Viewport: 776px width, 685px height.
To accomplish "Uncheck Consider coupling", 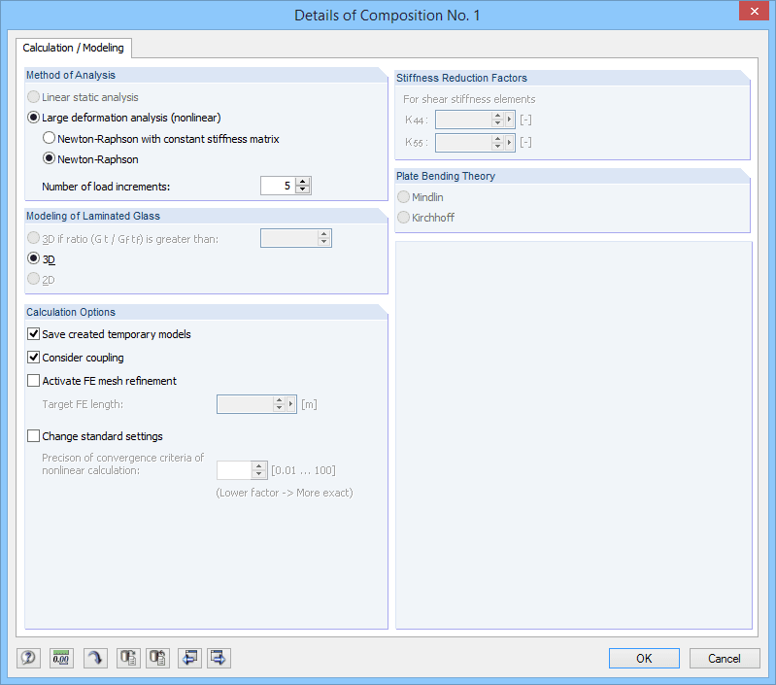I will [x=34, y=358].
